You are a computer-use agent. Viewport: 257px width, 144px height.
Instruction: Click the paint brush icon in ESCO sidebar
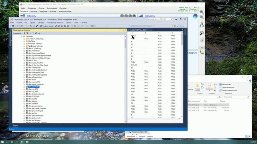pyautogui.click(x=202, y=33)
